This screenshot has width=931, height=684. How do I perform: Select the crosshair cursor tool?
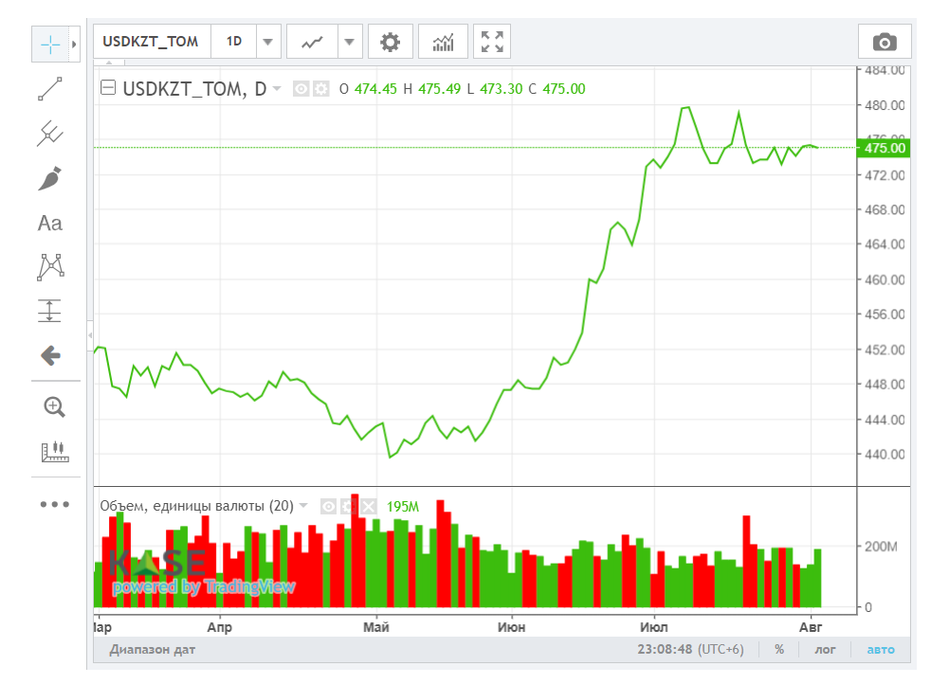[50, 44]
